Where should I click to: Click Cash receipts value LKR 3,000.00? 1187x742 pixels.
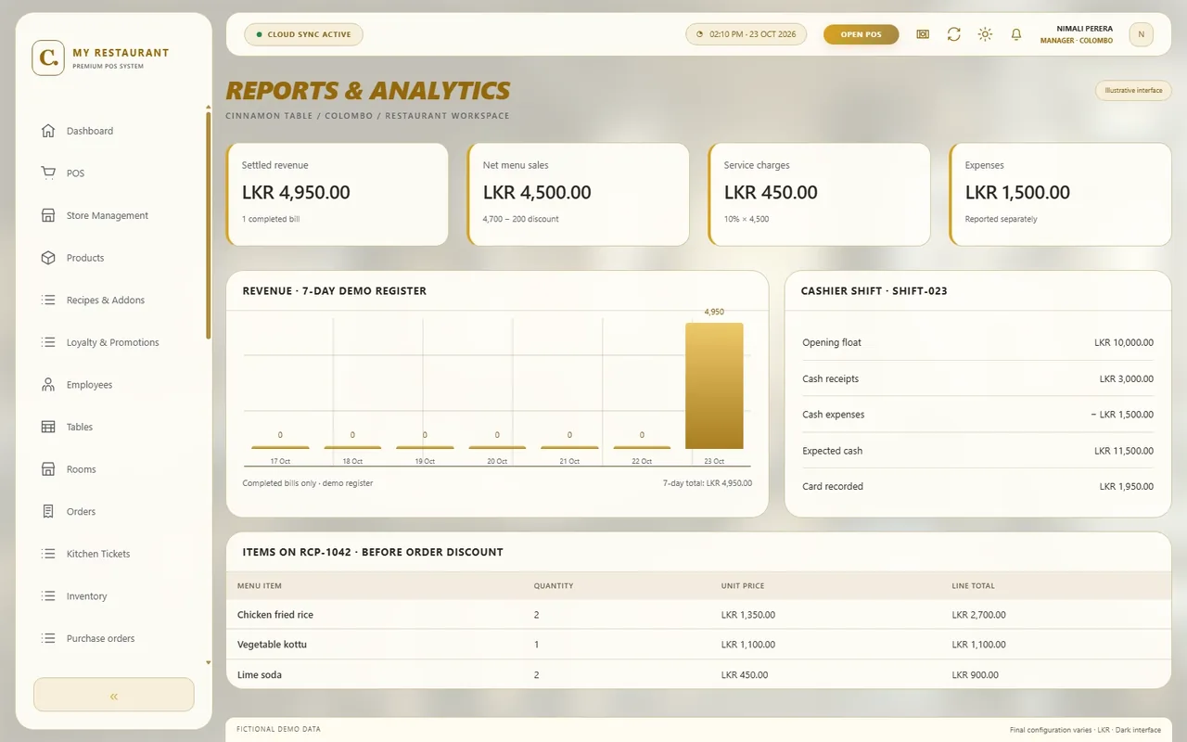pos(1127,378)
